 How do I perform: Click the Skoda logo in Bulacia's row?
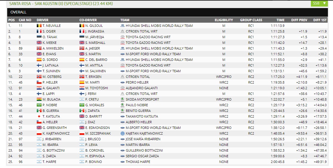122,99
